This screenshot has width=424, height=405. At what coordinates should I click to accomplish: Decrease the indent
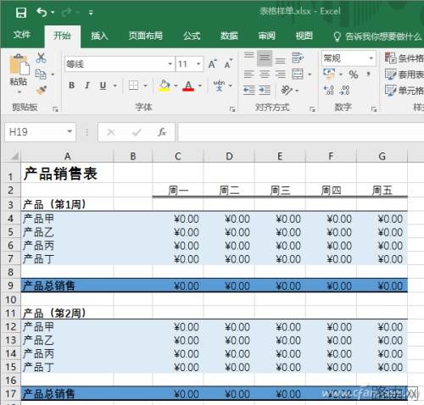249,90
